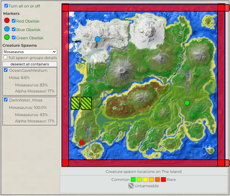Click the Common legend label
This screenshot has width=230, height=196.
(121, 180)
